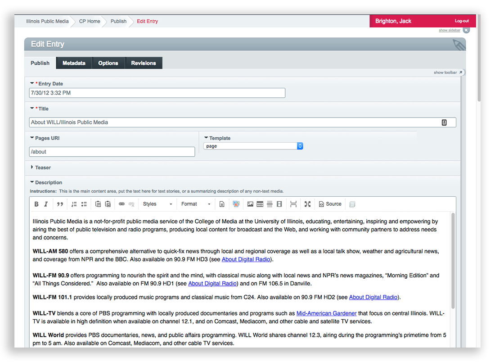
Task: Open the file manager colored images icon
Action: 236,204
